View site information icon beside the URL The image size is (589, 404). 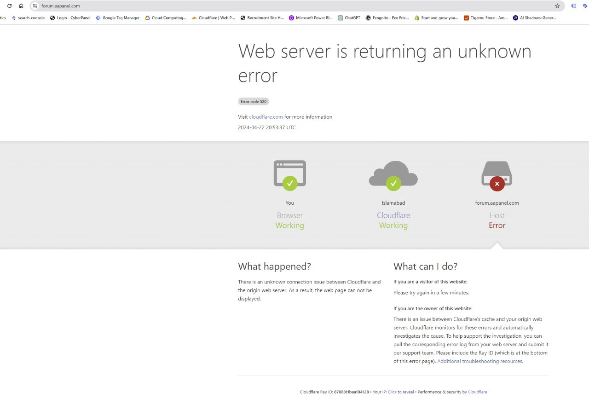coord(35,6)
